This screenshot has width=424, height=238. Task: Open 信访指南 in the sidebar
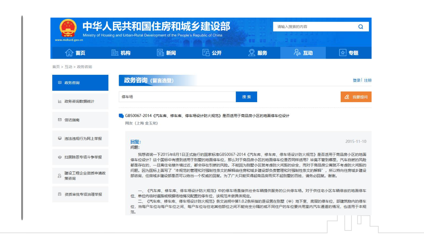point(80,120)
